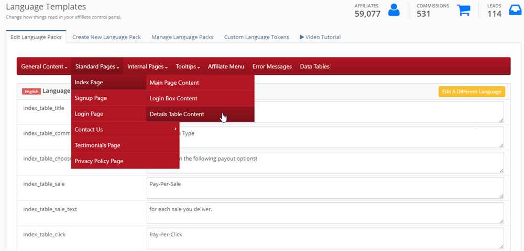This screenshot has width=524, height=251.
Task: Open the Manage Language Packs tab
Action: (x=182, y=37)
